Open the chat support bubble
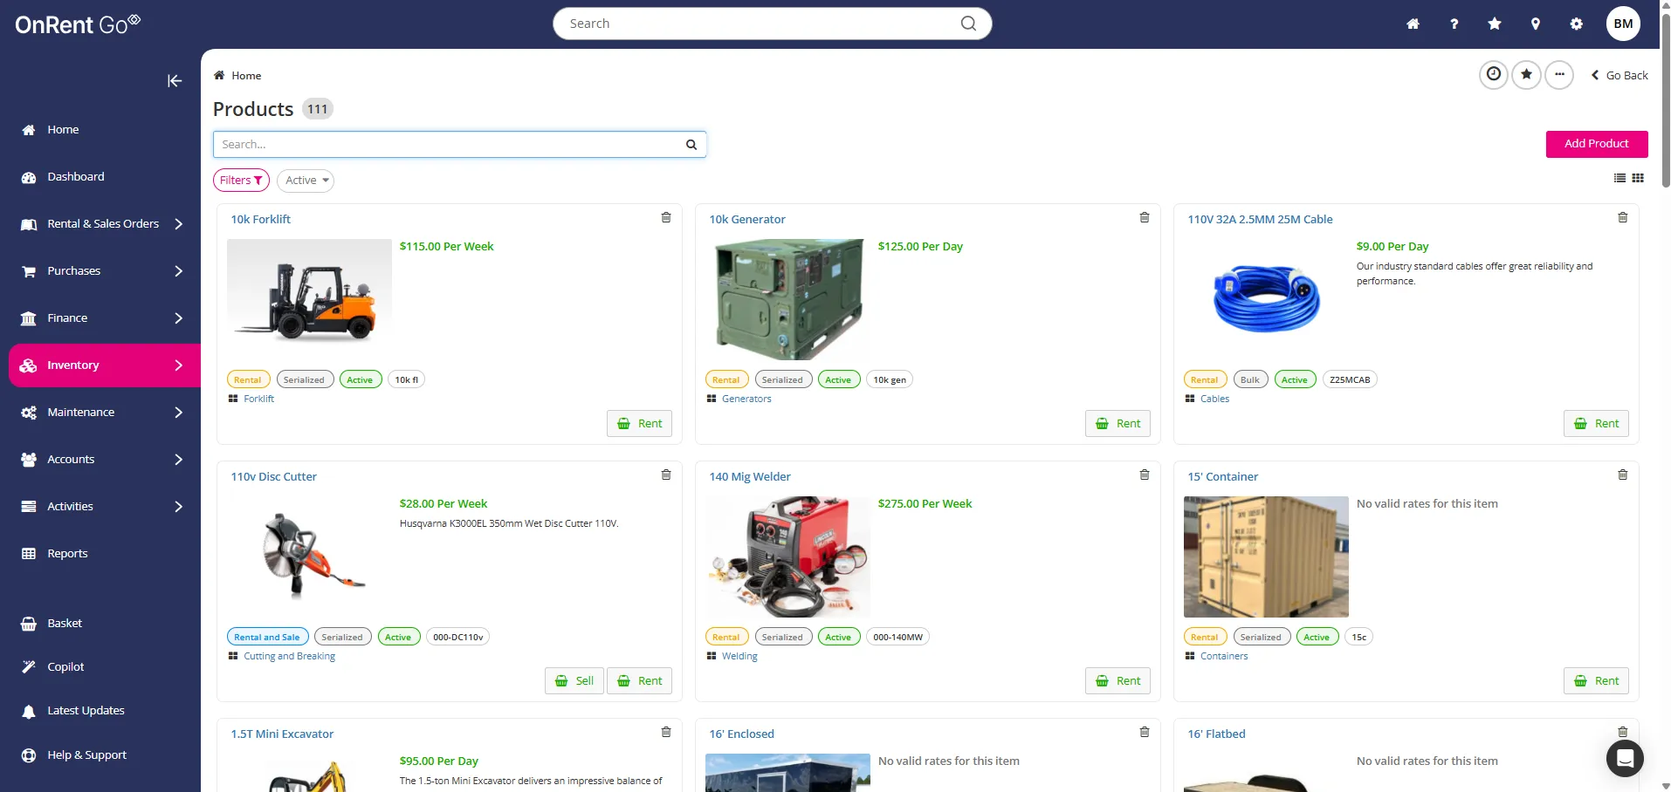The height and width of the screenshot is (792, 1671). point(1625,758)
